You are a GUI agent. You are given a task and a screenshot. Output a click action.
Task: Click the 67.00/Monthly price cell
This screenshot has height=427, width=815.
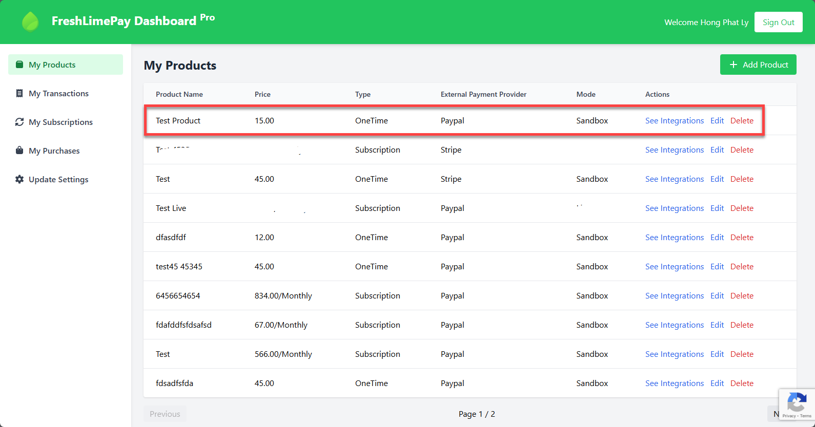pyautogui.click(x=281, y=325)
